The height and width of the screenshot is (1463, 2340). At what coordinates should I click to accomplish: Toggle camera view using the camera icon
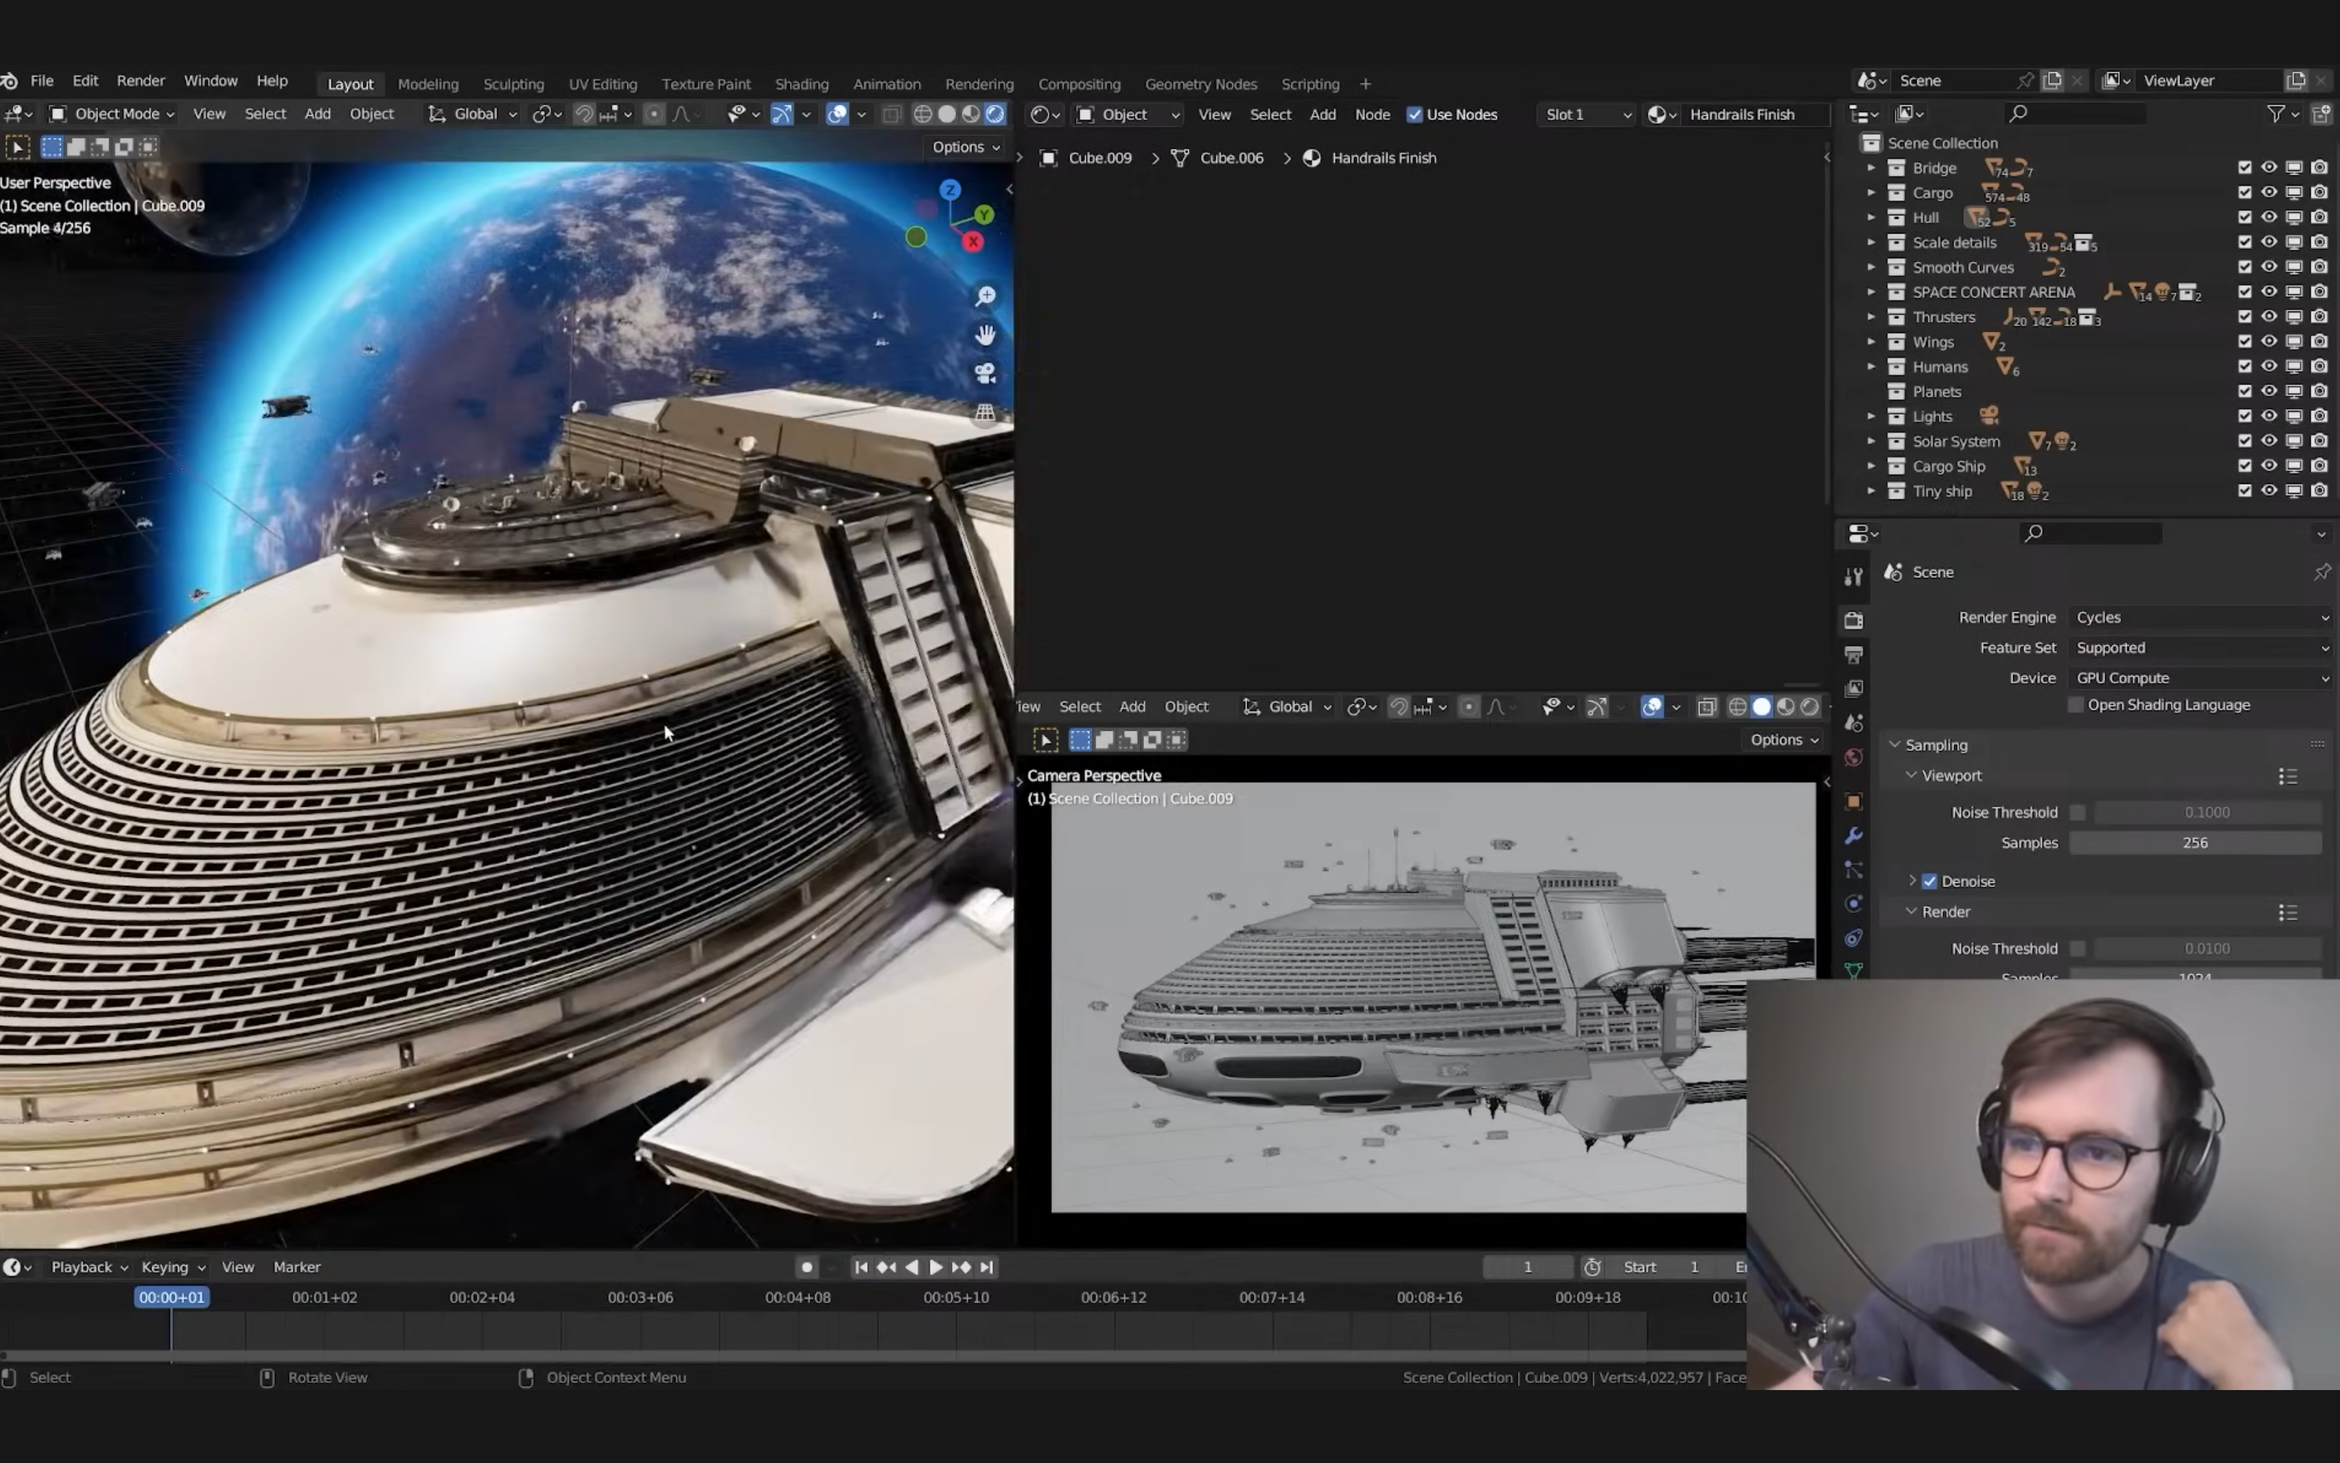[985, 374]
